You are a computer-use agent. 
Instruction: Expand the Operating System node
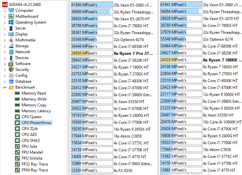pyautogui.click(x=5, y=23)
